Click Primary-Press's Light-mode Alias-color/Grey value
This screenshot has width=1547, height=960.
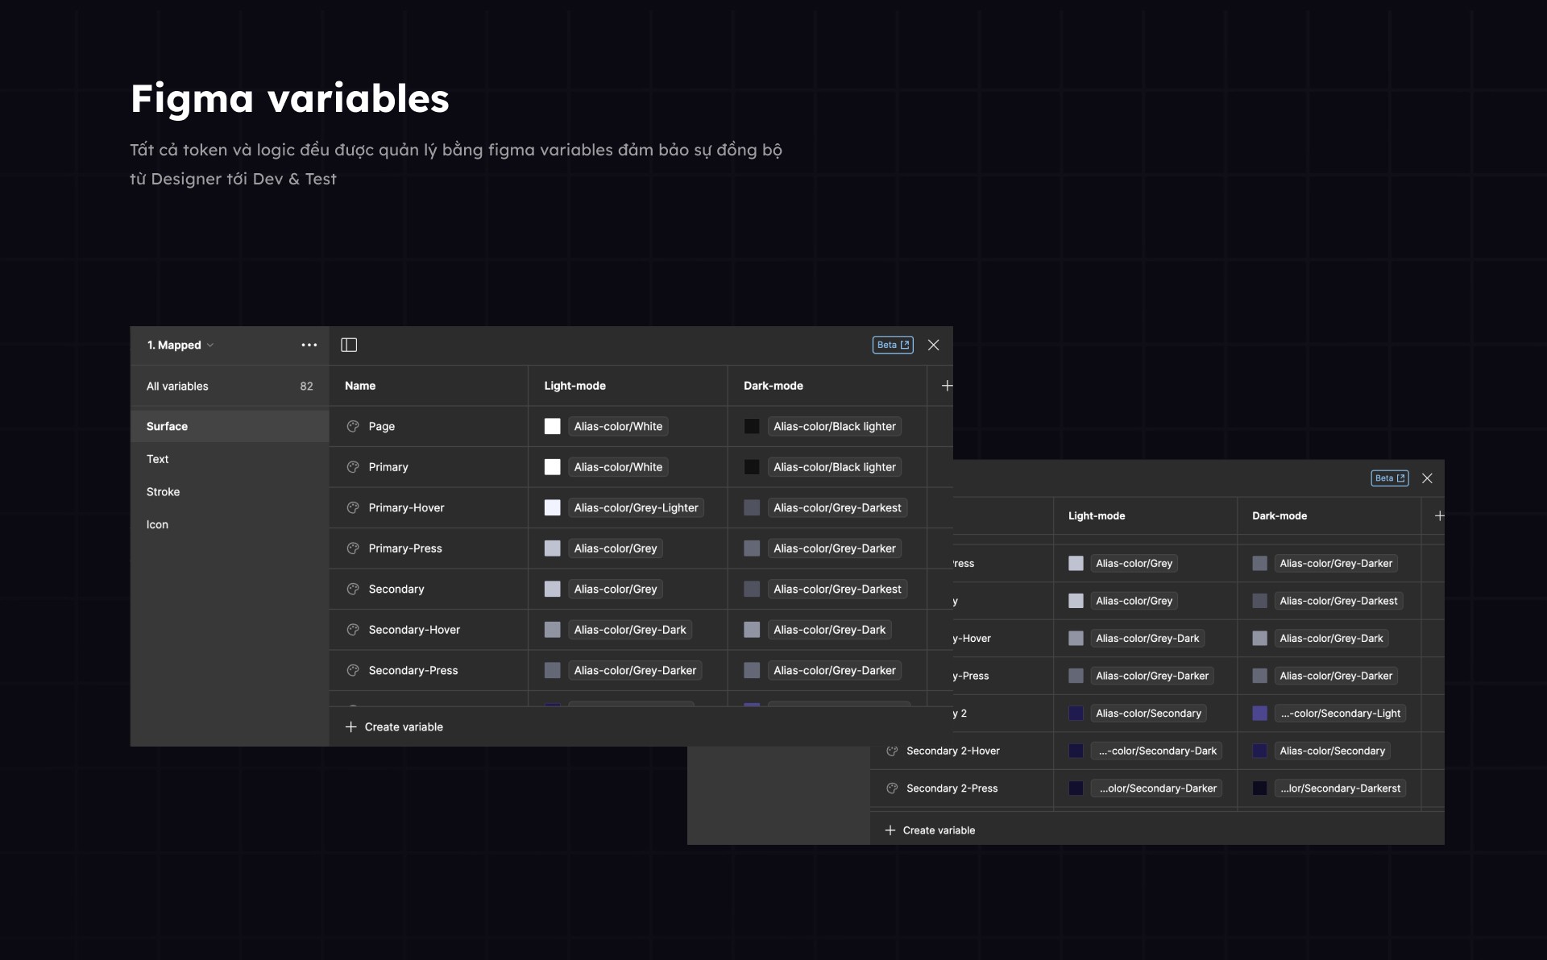pyautogui.click(x=616, y=548)
